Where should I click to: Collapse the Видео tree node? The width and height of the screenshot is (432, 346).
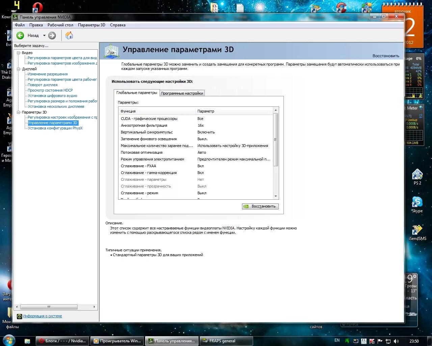click(19, 53)
